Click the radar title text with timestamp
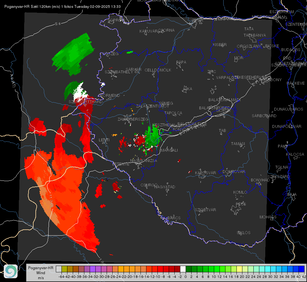307x282 pixels. coord(62,7)
